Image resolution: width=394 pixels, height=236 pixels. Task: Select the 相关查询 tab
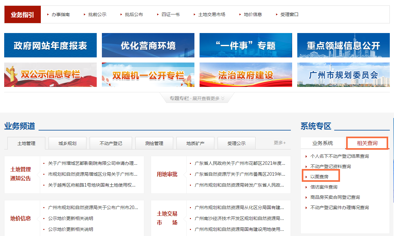tap(367, 143)
